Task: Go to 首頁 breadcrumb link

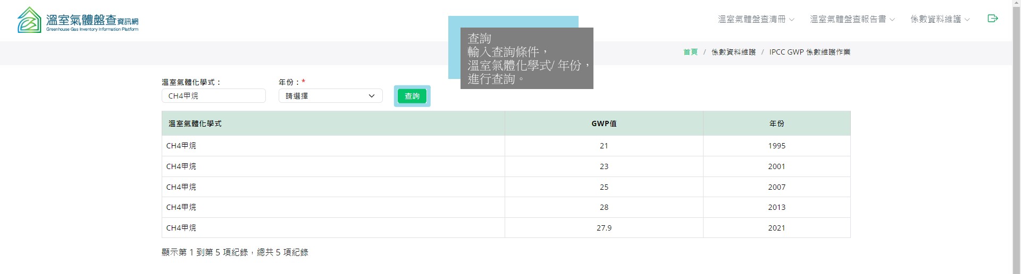Action: click(x=690, y=52)
